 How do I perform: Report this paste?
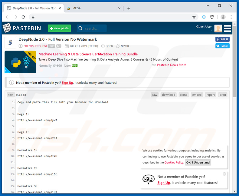[x=211, y=95]
